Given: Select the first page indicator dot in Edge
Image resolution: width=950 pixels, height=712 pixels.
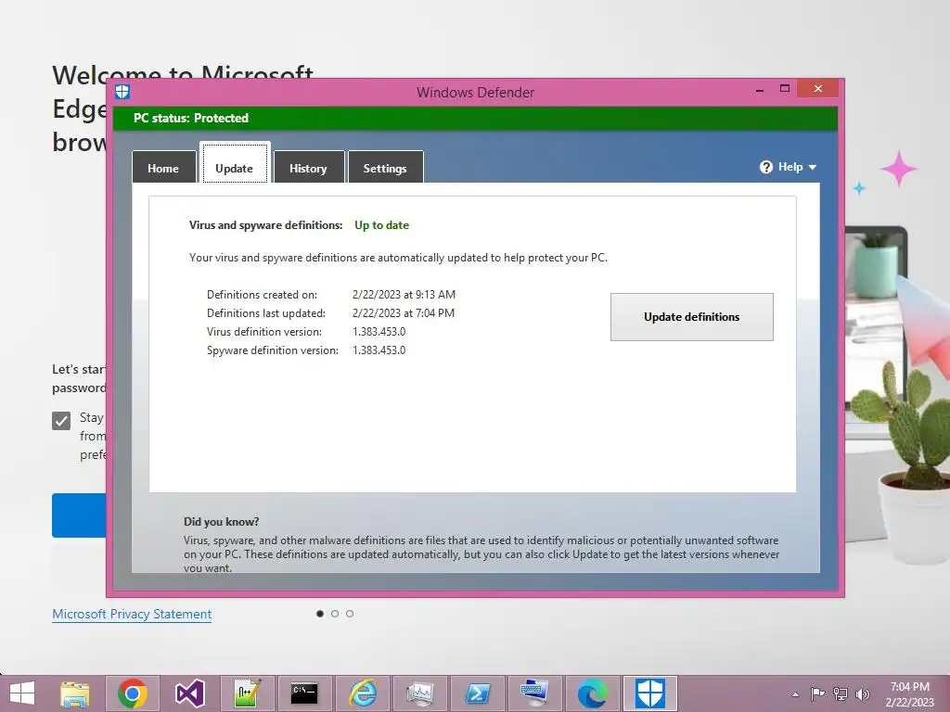Looking at the screenshot, I should 320,614.
